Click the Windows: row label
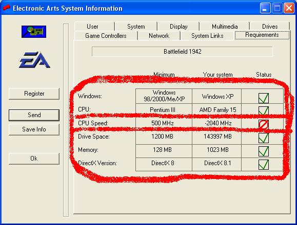The image size is (297, 225). [90, 96]
